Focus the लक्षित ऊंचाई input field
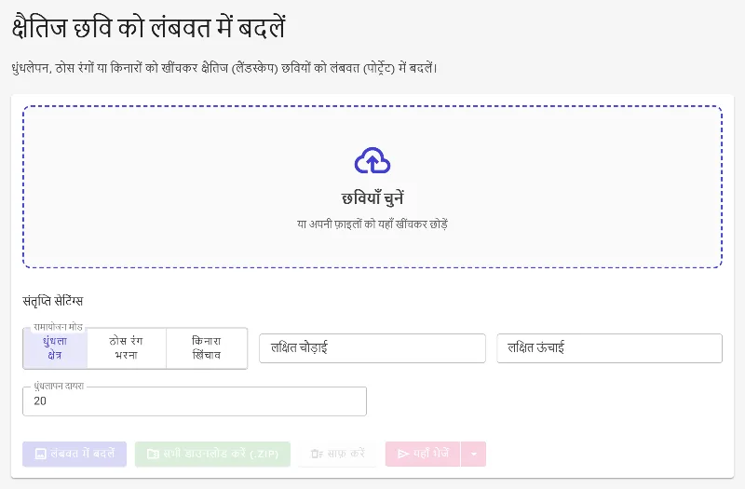 coord(610,348)
